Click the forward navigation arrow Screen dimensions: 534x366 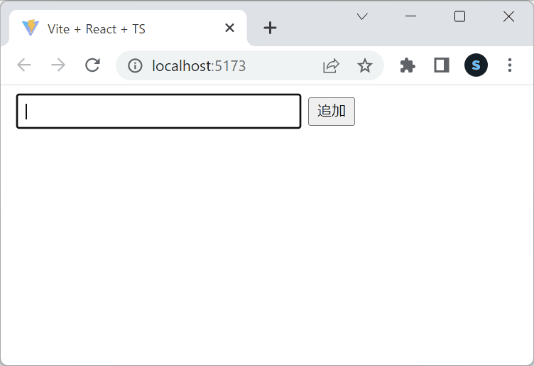coord(58,65)
